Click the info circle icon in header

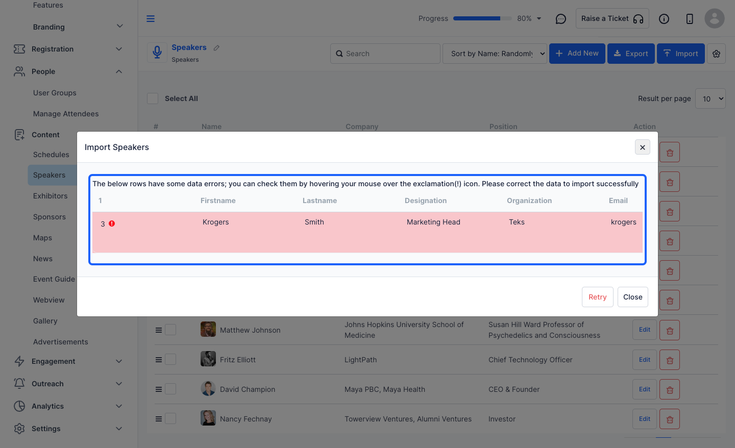click(x=664, y=19)
